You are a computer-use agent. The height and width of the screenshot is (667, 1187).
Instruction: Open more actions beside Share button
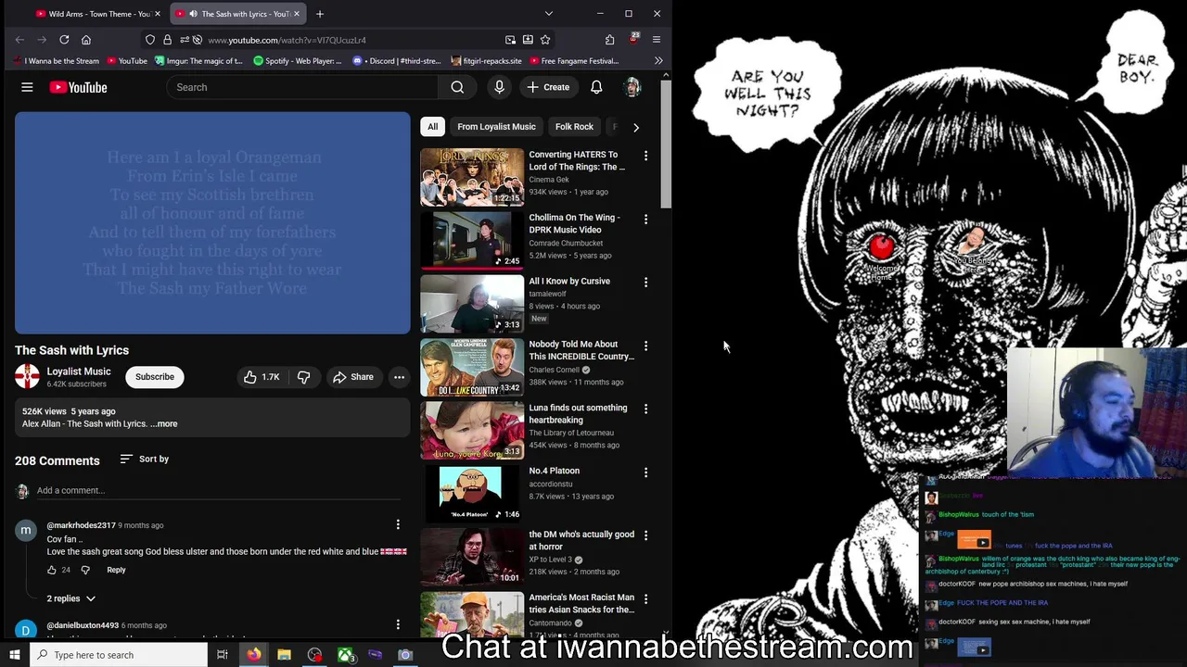point(399,377)
